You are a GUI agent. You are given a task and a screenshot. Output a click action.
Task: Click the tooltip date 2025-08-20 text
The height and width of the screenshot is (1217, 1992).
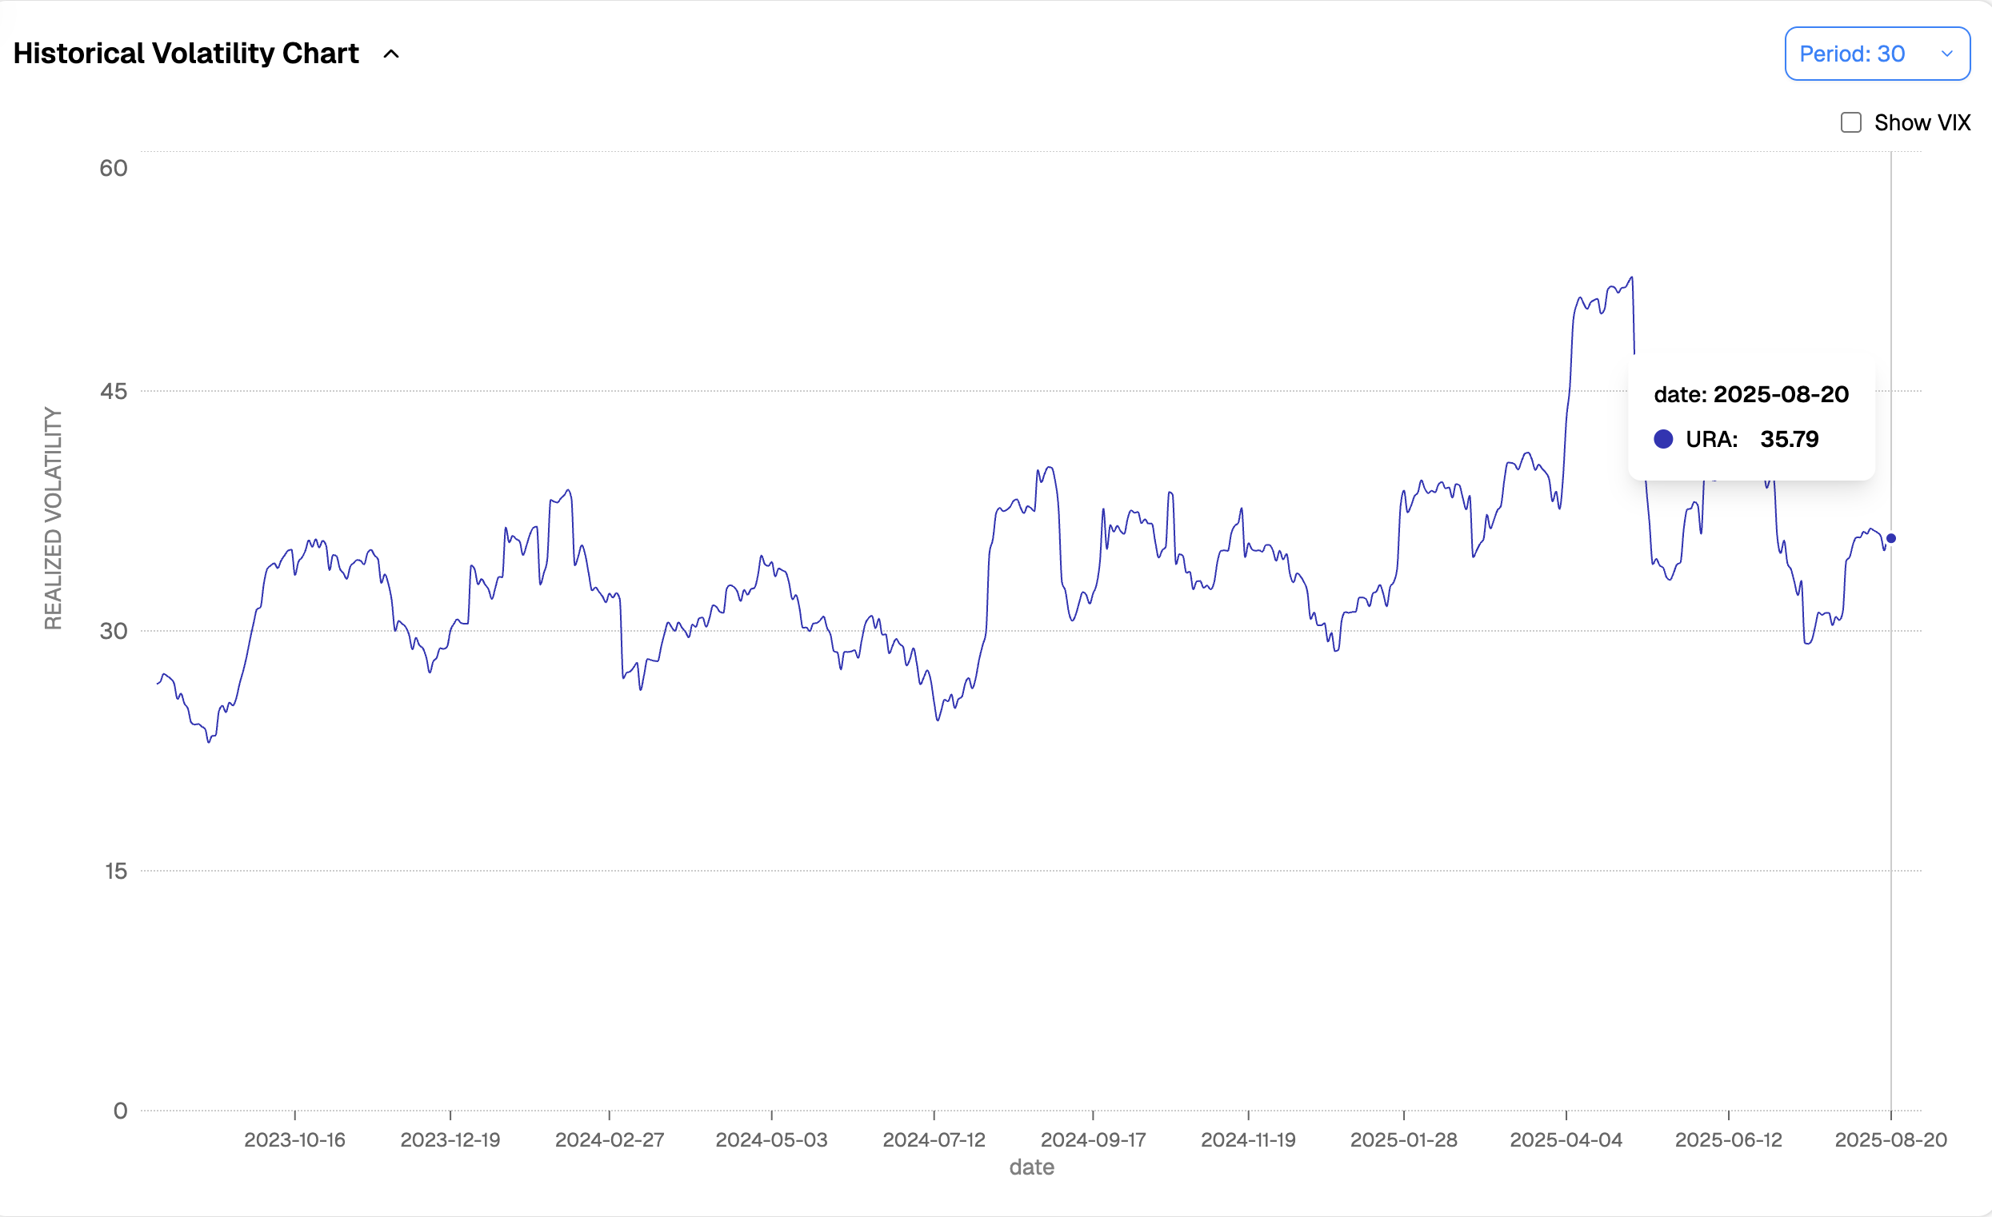click(x=1780, y=394)
